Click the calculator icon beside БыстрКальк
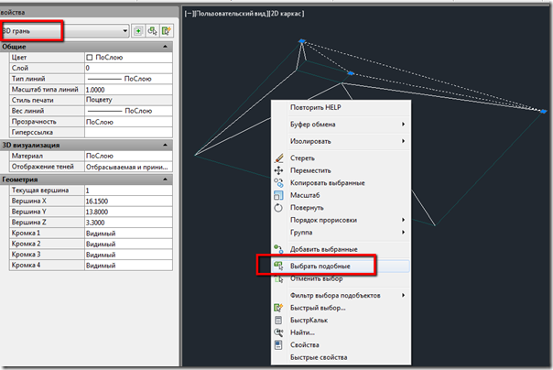 click(x=278, y=320)
